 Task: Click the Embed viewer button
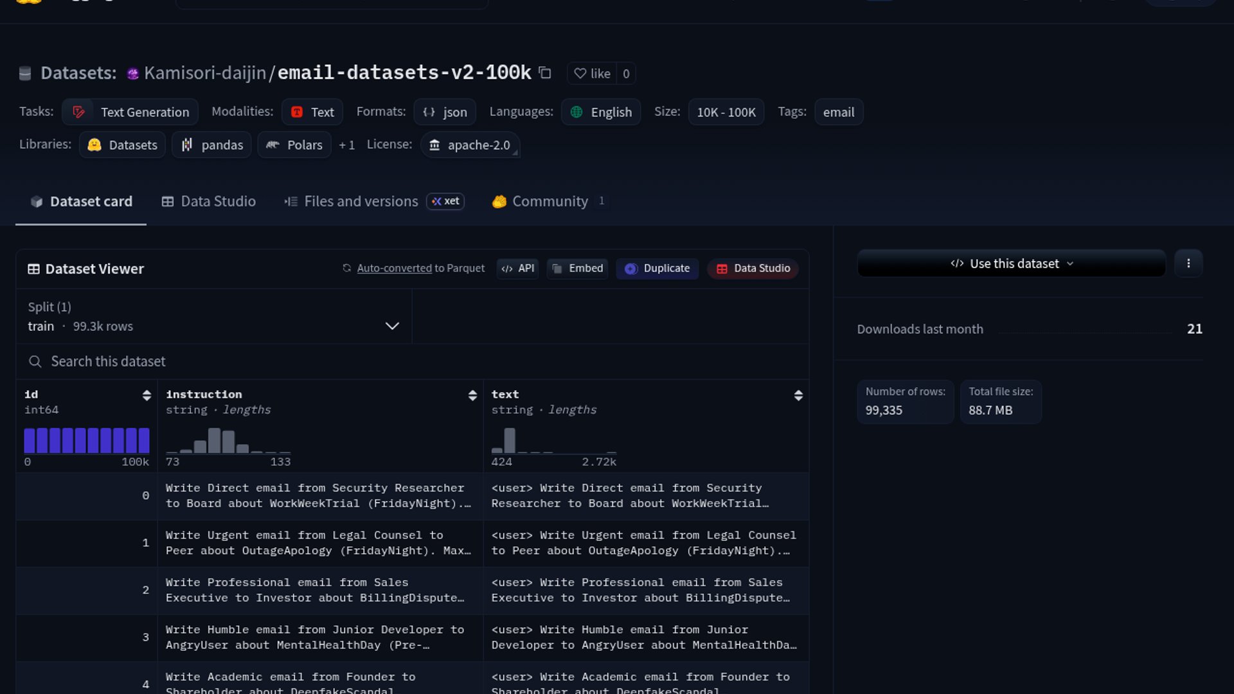[x=577, y=269]
